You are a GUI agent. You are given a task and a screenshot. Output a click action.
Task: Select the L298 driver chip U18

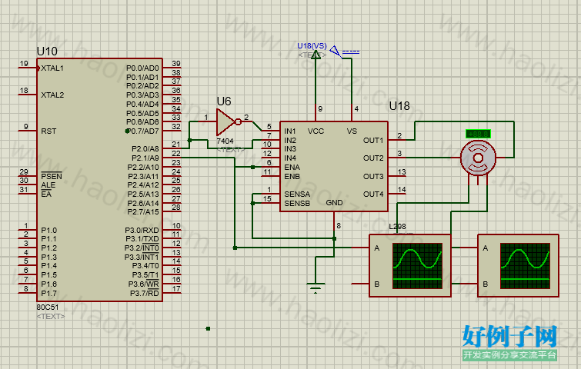click(334, 167)
